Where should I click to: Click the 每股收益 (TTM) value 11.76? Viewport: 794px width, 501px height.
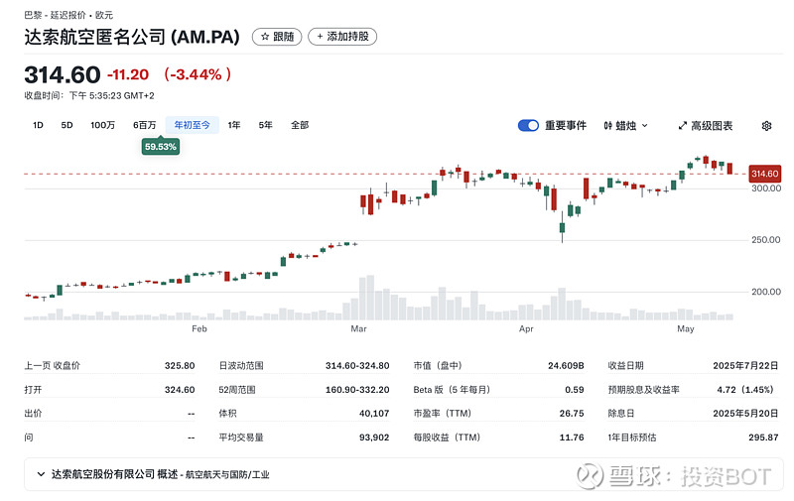(x=572, y=438)
